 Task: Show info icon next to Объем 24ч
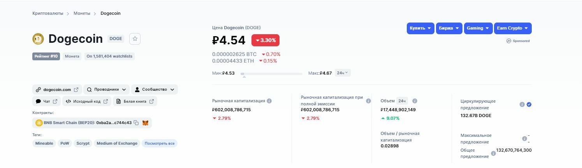click(x=415, y=101)
